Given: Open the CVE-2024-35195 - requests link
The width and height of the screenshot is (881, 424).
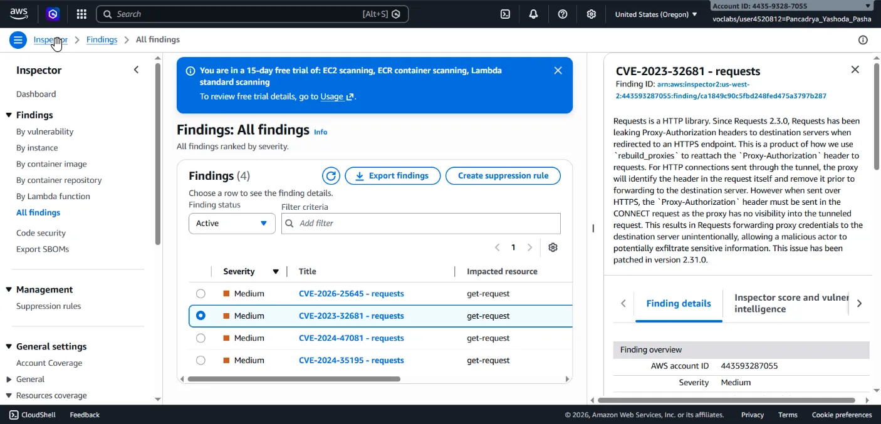Looking at the screenshot, I should click(351, 361).
